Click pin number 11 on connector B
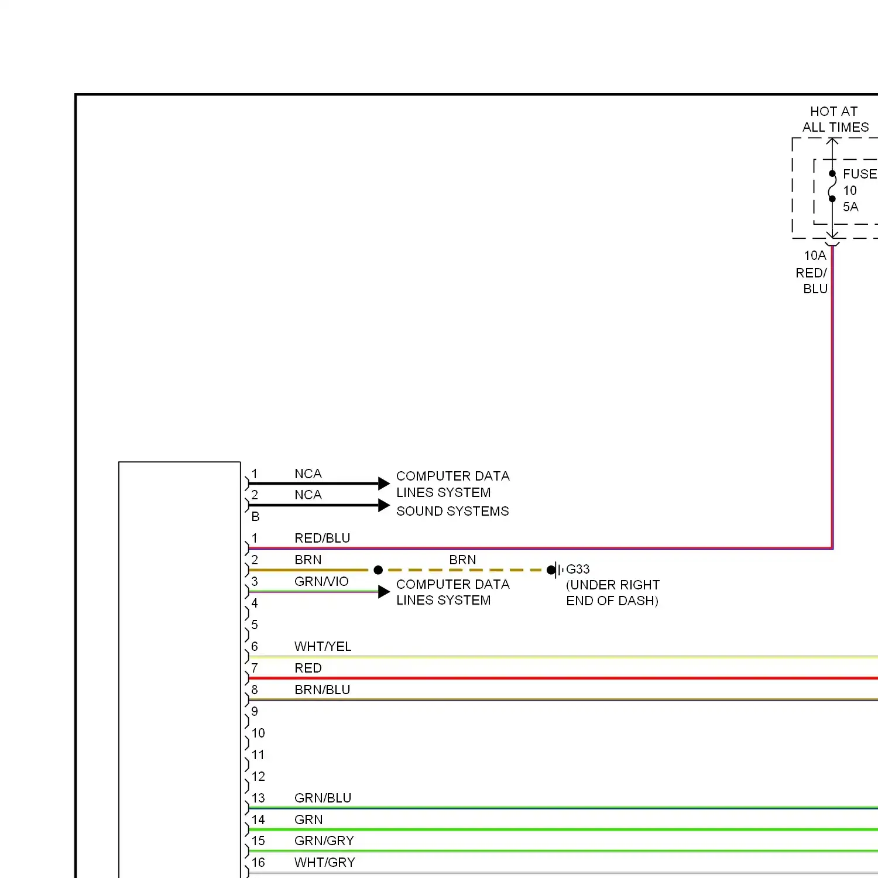Viewport: 878px width, 878px height. (258, 754)
